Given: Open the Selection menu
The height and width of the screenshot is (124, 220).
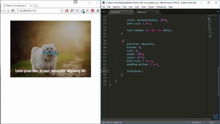Looking at the screenshot, I should [117, 7].
